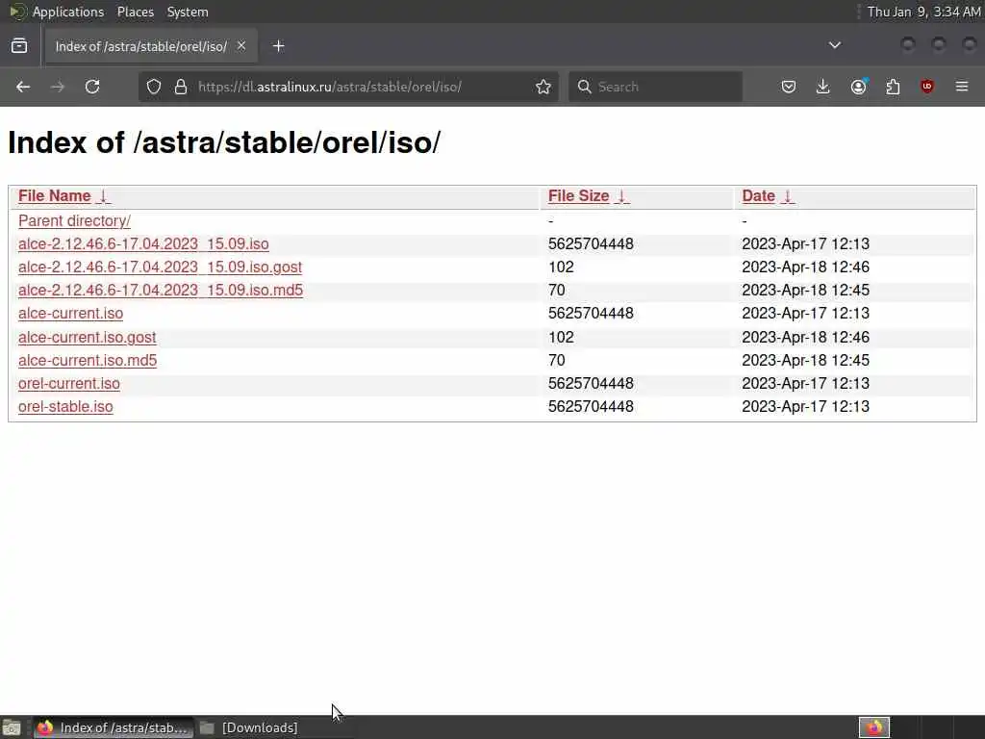The height and width of the screenshot is (739, 985).
Task: Open the extensions puzzle icon
Action: click(x=893, y=87)
